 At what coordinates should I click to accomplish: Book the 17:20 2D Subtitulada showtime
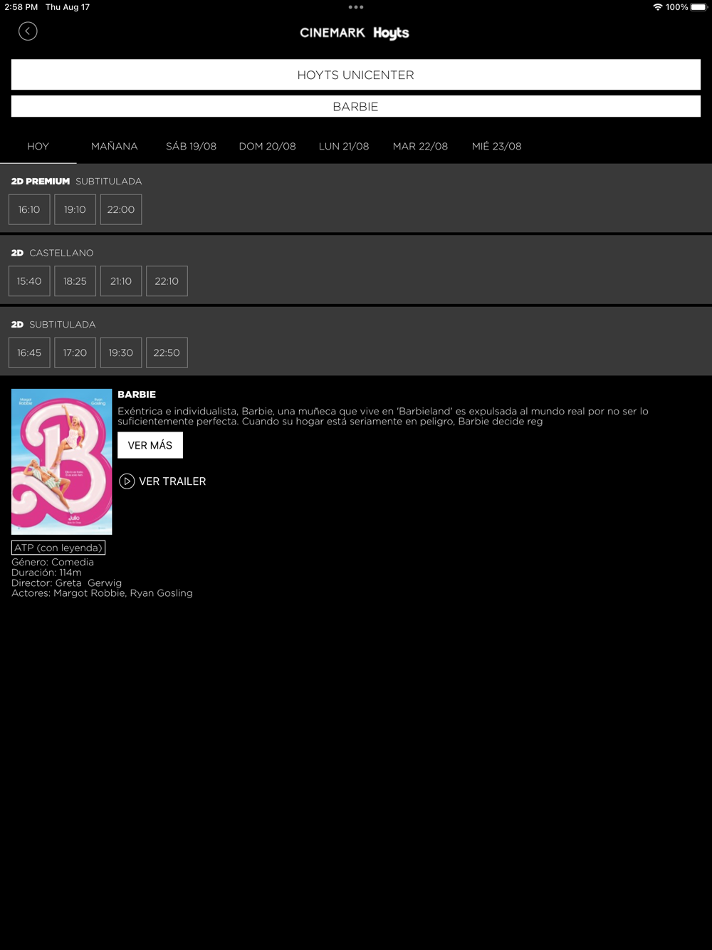click(x=75, y=353)
